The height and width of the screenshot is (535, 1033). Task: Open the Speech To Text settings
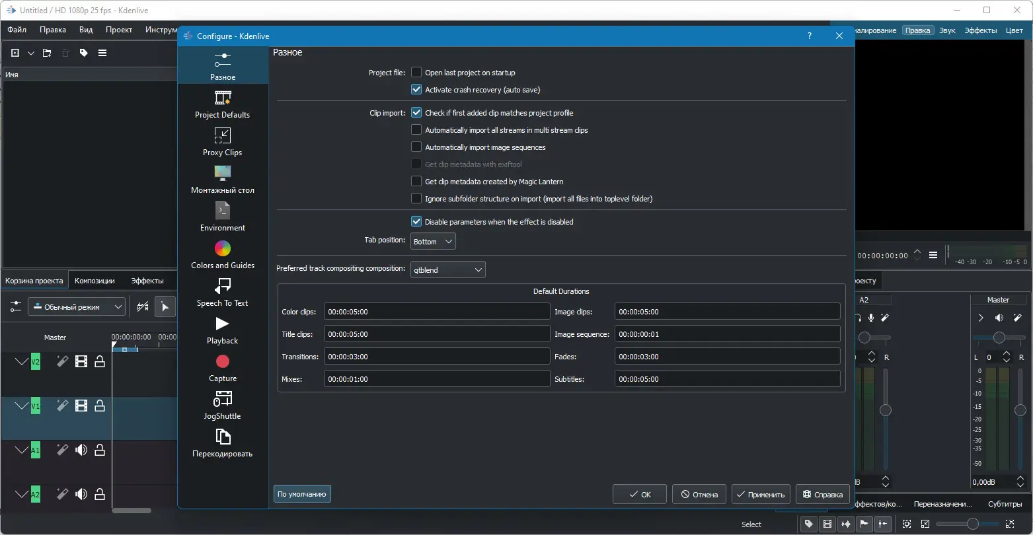coord(223,294)
